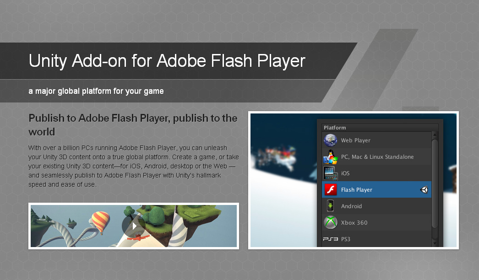Click the 'With over a billion PCs' paragraph
This screenshot has width=479, height=280.
pyautogui.click(x=134, y=166)
